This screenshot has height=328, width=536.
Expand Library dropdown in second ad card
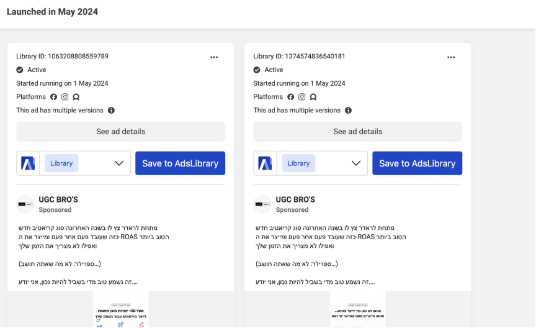pyautogui.click(x=356, y=163)
